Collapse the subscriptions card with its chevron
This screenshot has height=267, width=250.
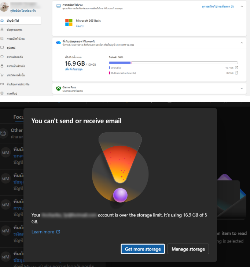tap(242, 6)
